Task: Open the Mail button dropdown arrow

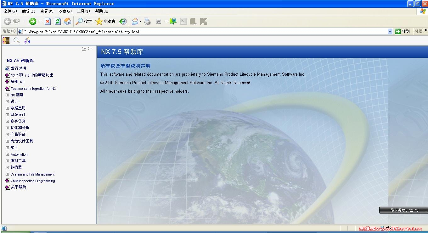Action: (x=140, y=21)
